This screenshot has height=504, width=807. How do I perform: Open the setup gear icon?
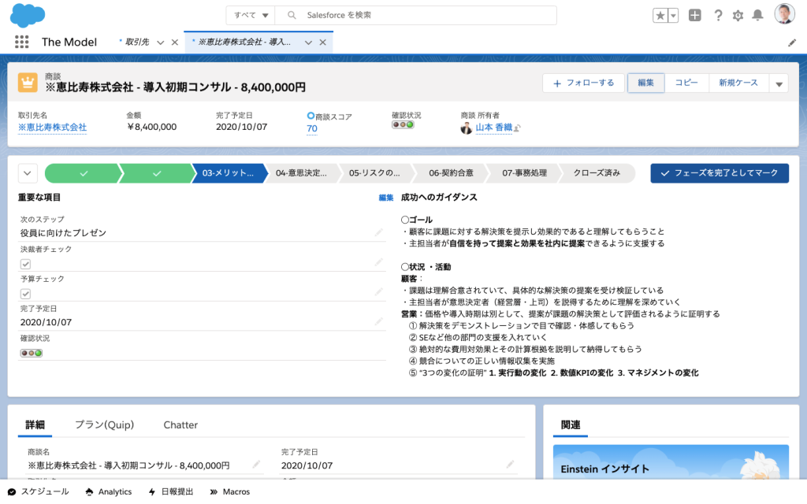point(738,16)
